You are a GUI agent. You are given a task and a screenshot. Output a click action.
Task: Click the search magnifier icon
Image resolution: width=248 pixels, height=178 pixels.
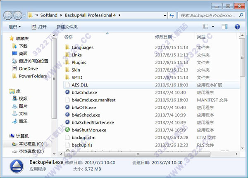[241, 15]
